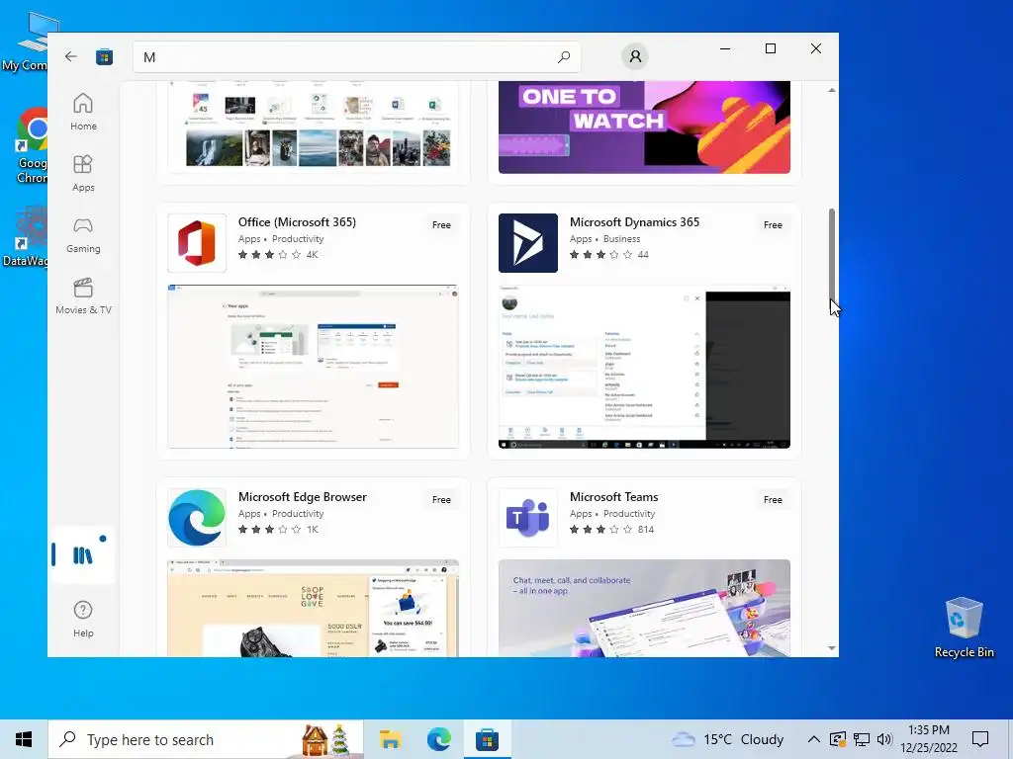Open Home in the sidebar
Image resolution: width=1013 pixels, height=759 pixels.
click(83, 112)
